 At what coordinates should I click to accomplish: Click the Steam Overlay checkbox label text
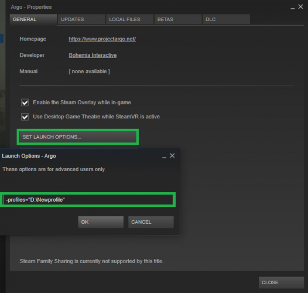tap(82, 103)
